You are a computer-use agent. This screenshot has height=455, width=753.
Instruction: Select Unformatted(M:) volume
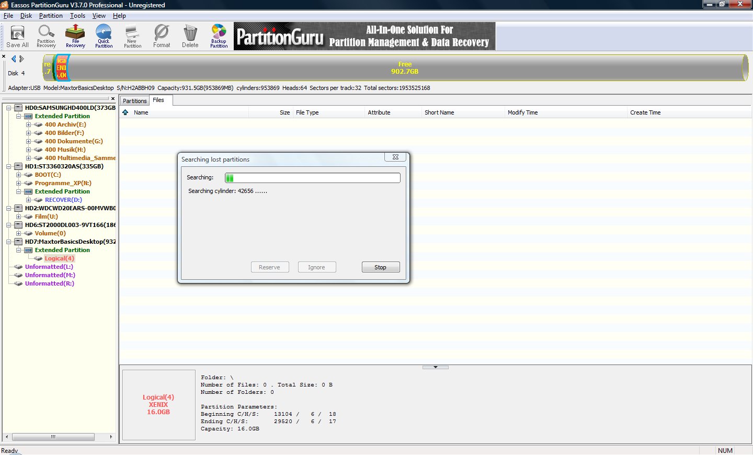pyautogui.click(x=50, y=275)
